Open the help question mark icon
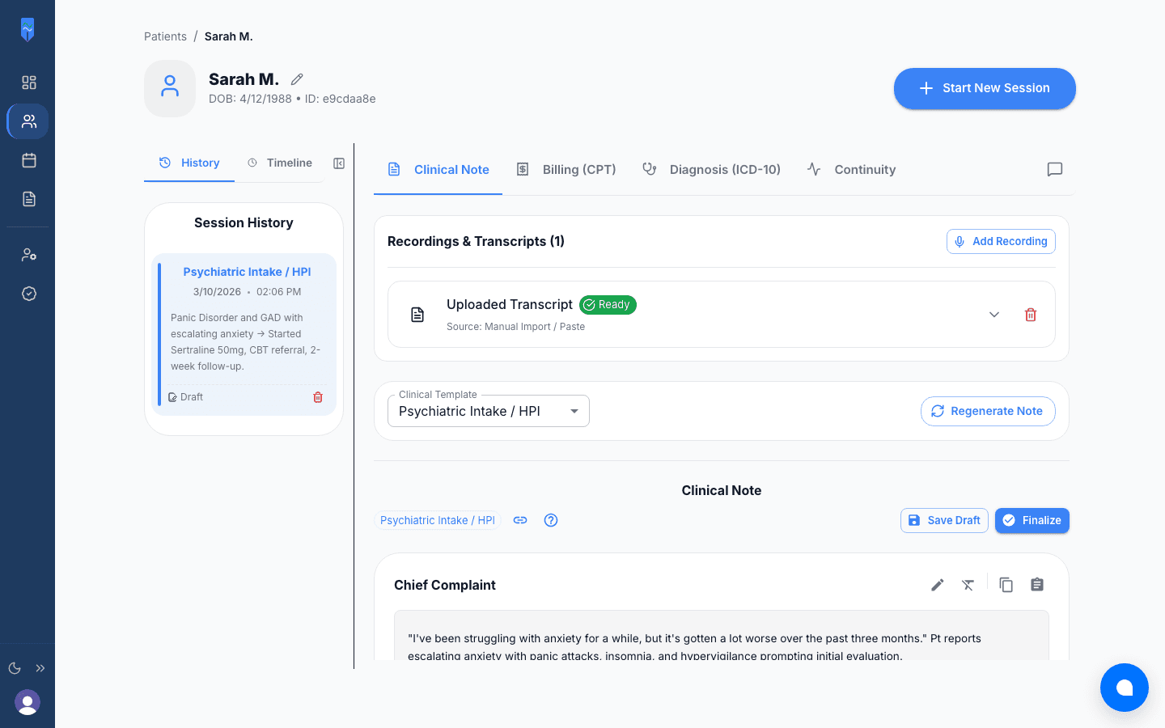Image resolution: width=1165 pixels, height=728 pixels. pos(551,520)
